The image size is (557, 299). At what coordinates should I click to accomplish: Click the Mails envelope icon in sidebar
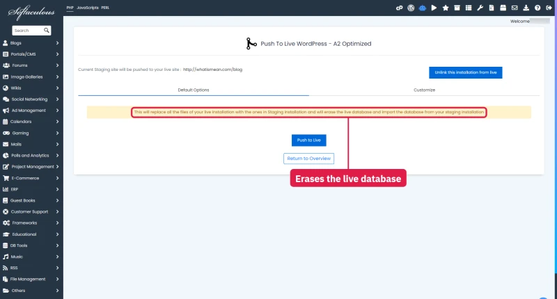(6, 145)
